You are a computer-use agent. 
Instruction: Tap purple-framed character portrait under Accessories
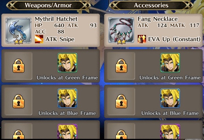click(170, 131)
